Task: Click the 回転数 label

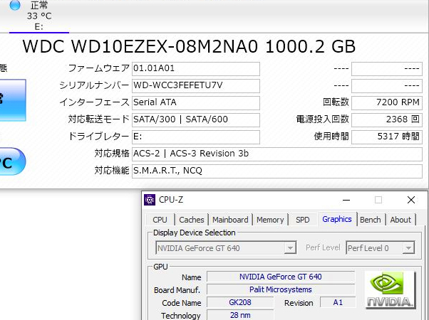Action: click(336, 102)
